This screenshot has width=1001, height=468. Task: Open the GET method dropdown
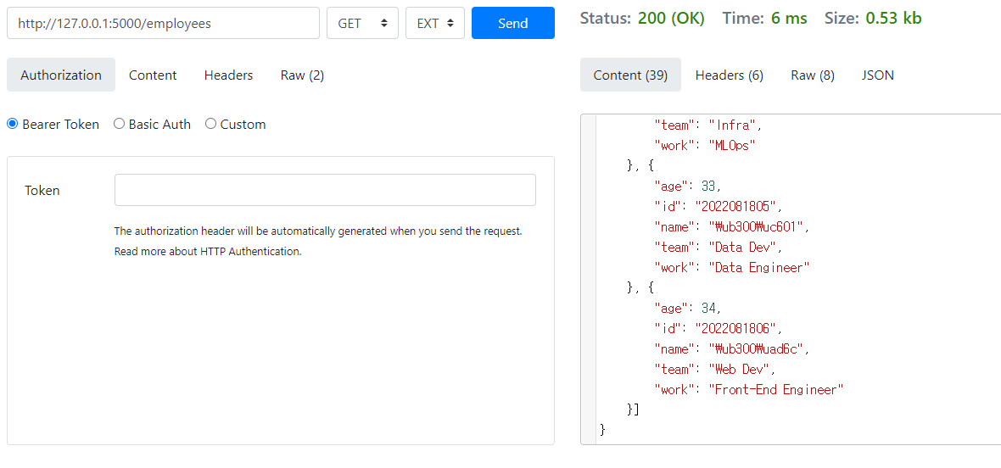pos(362,23)
